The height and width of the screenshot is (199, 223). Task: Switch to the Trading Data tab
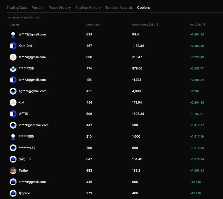[x=17, y=8]
